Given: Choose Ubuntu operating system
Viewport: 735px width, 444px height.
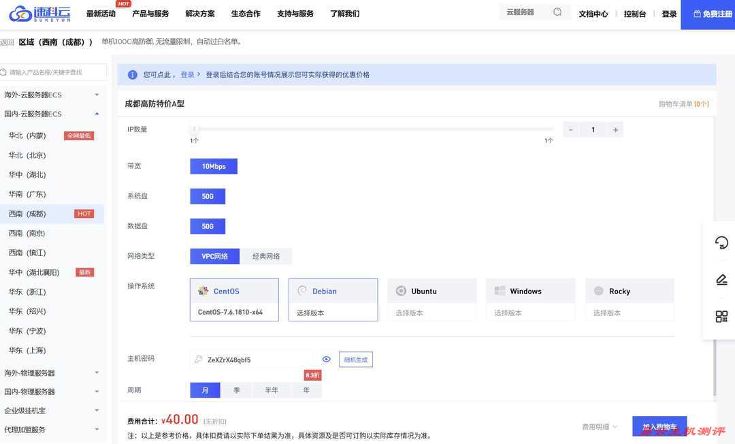Looking at the screenshot, I should (431, 291).
